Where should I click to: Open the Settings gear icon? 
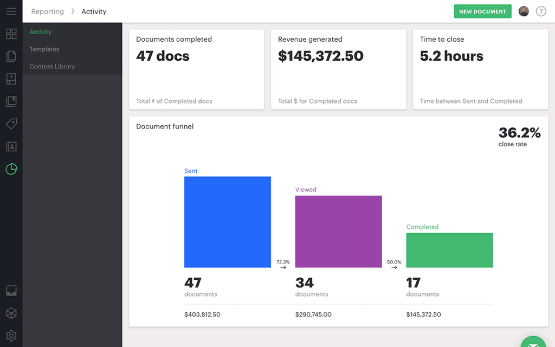coord(11,336)
